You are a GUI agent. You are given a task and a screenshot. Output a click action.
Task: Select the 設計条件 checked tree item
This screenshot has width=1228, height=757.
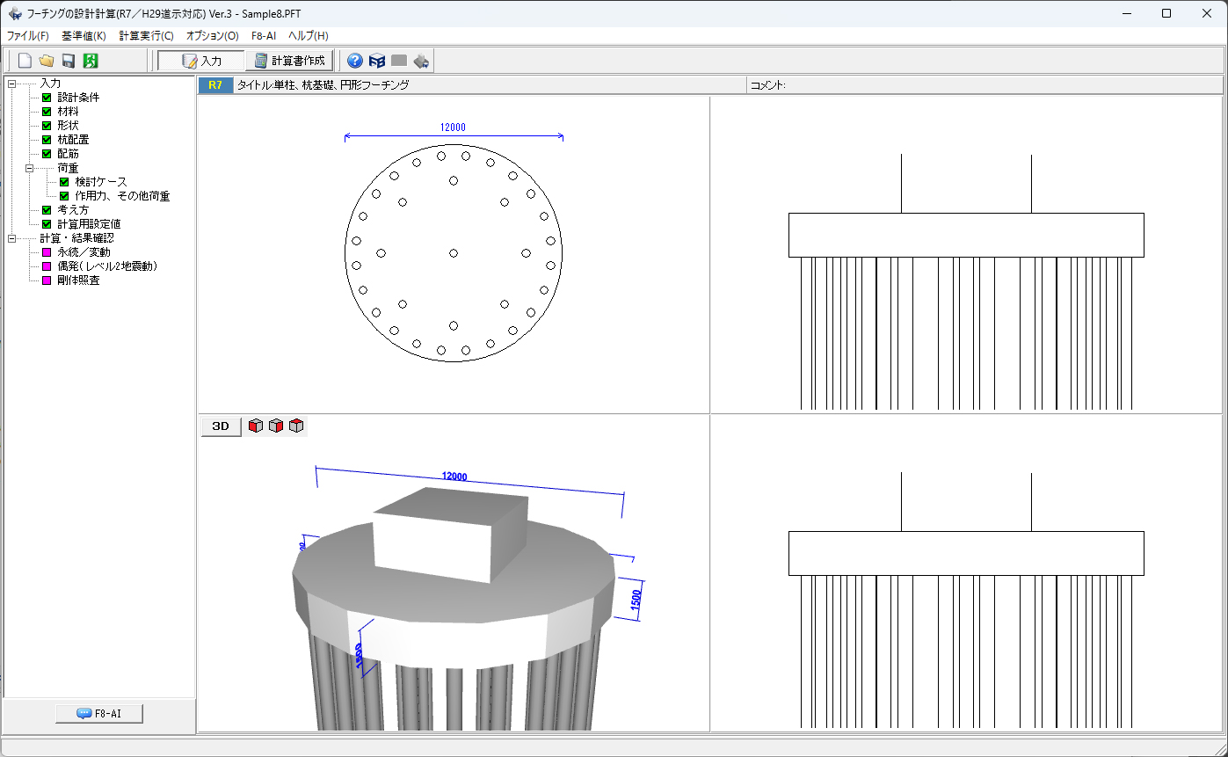click(x=78, y=98)
